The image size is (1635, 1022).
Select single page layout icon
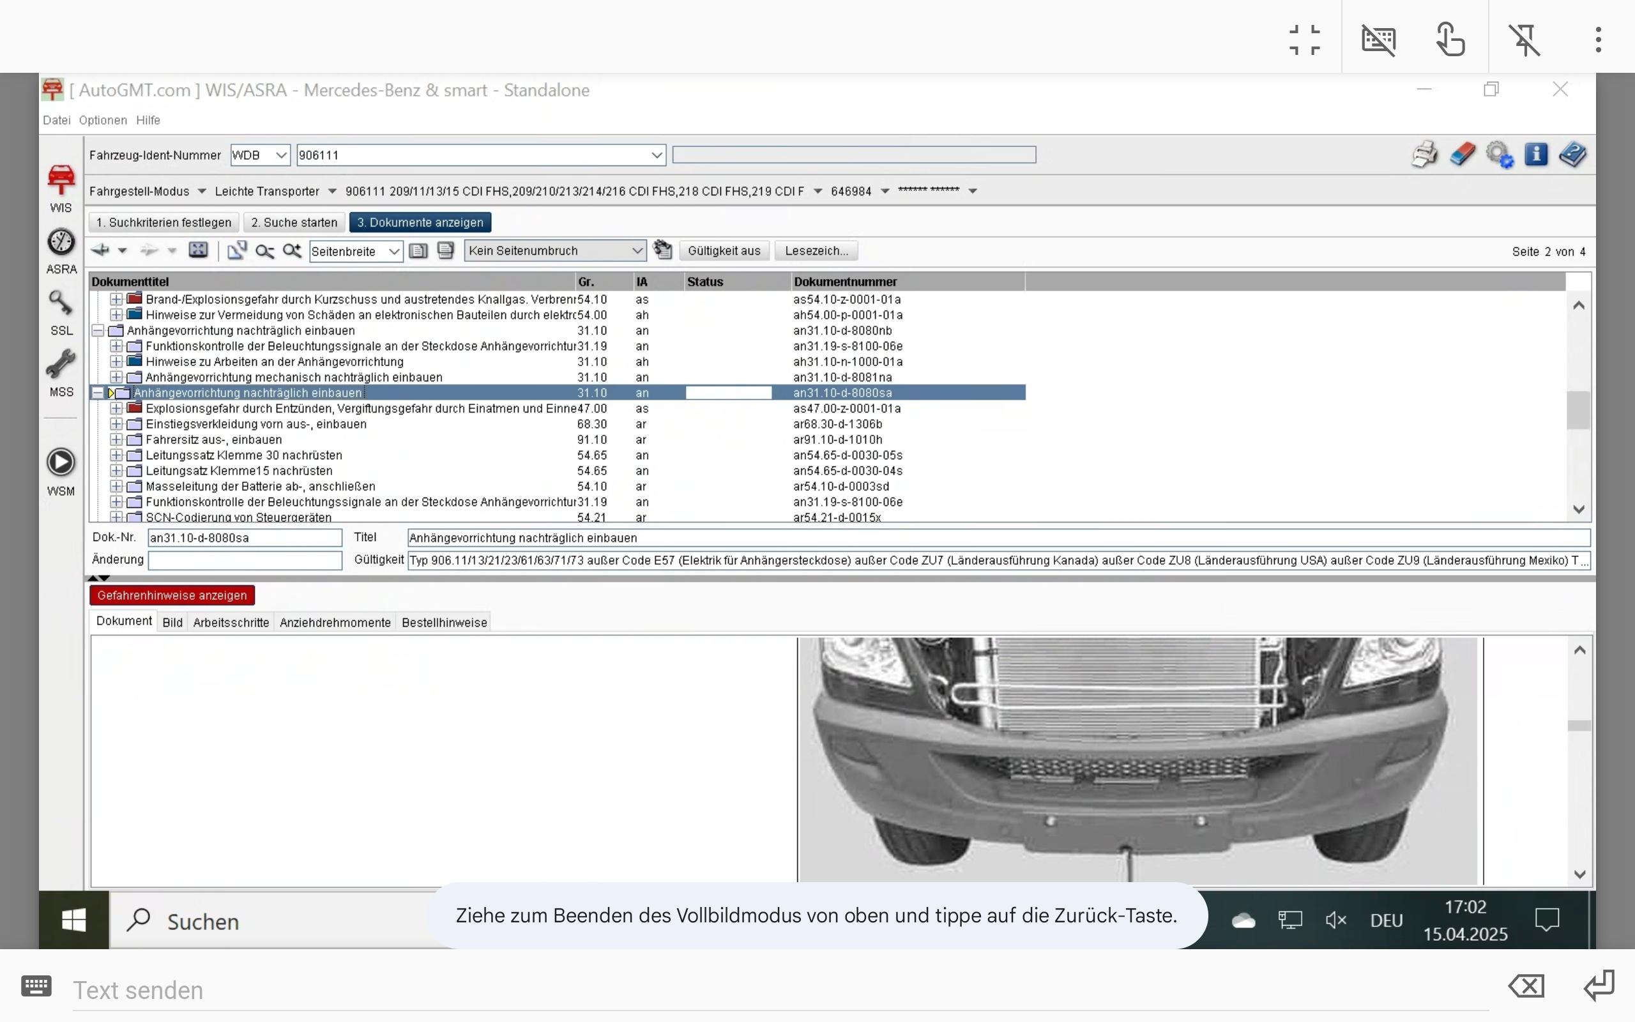click(418, 251)
